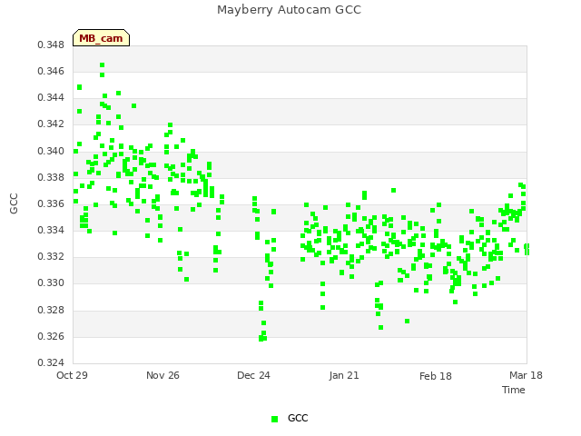This screenshot has width=581, height=436.
Task: Click the 0.340 y-axis tick label
Action: tap(51, 152)
